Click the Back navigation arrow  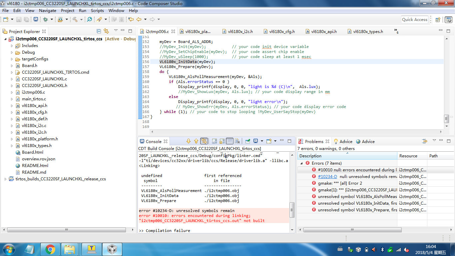coord(139,20)
